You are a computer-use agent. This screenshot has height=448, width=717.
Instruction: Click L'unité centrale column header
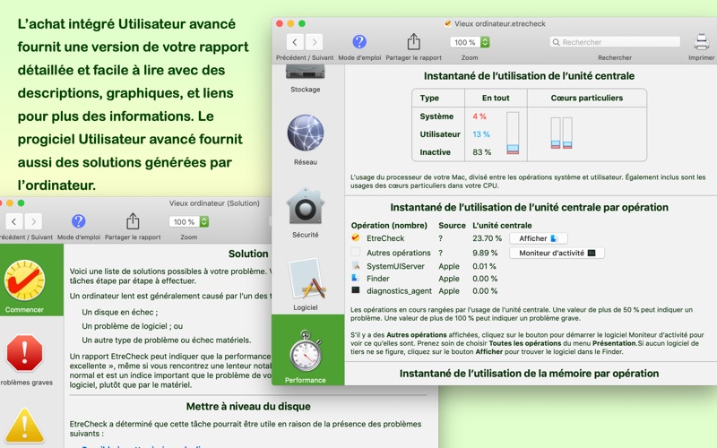502,226
